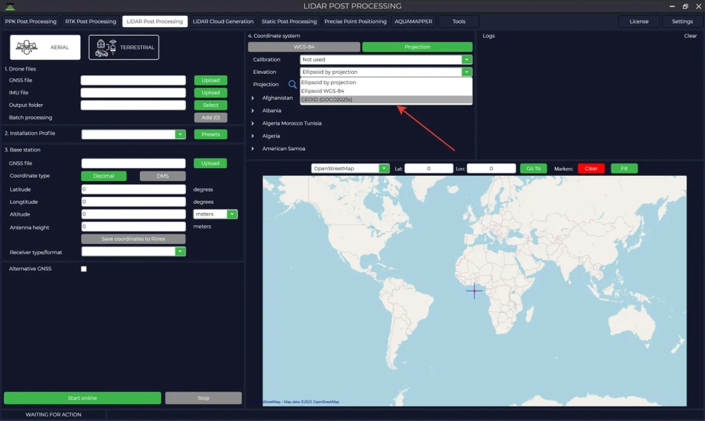Expand the American Samoa entry
This screenshot has height=421, width=705.
click(253, 148)
